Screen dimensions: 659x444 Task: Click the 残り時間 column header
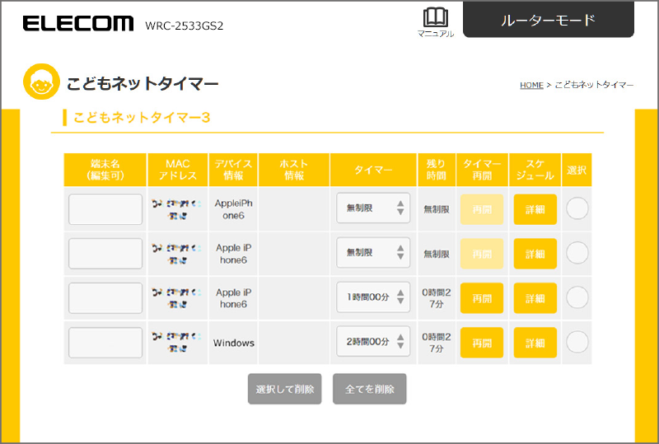coord(437,170)
